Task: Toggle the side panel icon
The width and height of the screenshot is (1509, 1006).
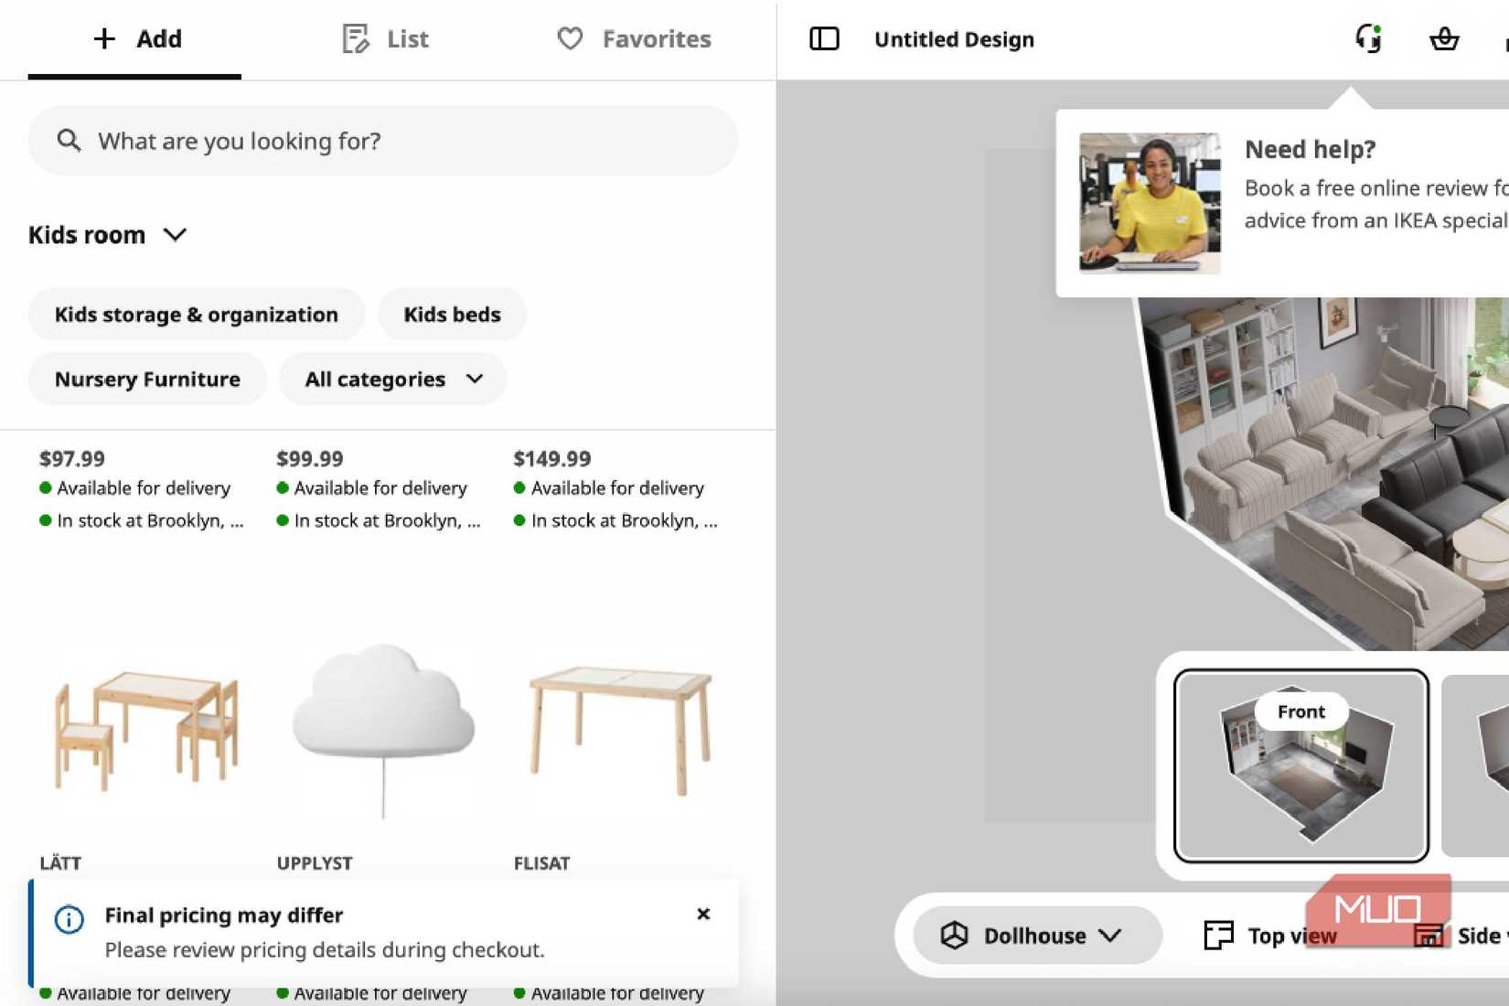Action: point(824,38)
